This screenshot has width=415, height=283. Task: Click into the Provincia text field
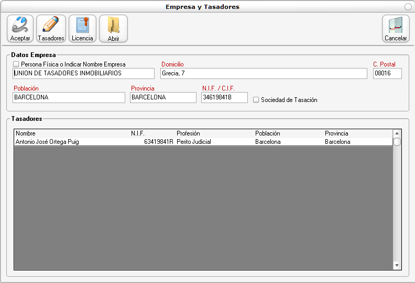tap(163, 98)
